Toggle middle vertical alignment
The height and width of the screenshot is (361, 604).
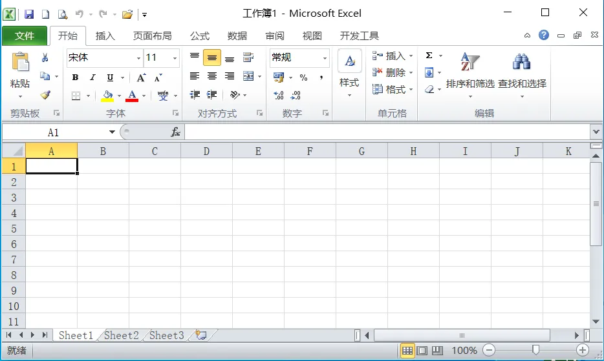tap(212, 57)
